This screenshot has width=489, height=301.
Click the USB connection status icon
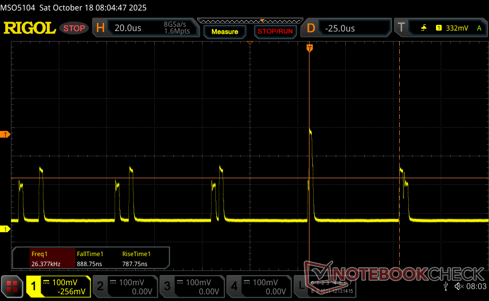coord(446,286)
